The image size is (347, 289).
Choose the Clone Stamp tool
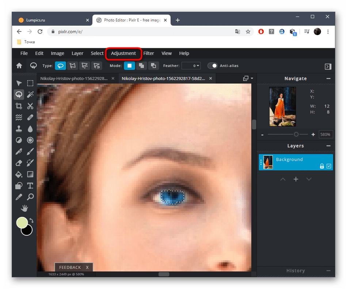(19, 129)
